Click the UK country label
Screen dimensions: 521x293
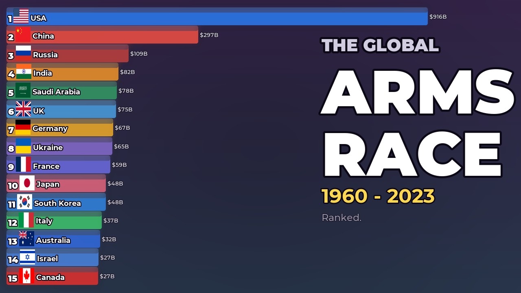click(x=39, y=111)
